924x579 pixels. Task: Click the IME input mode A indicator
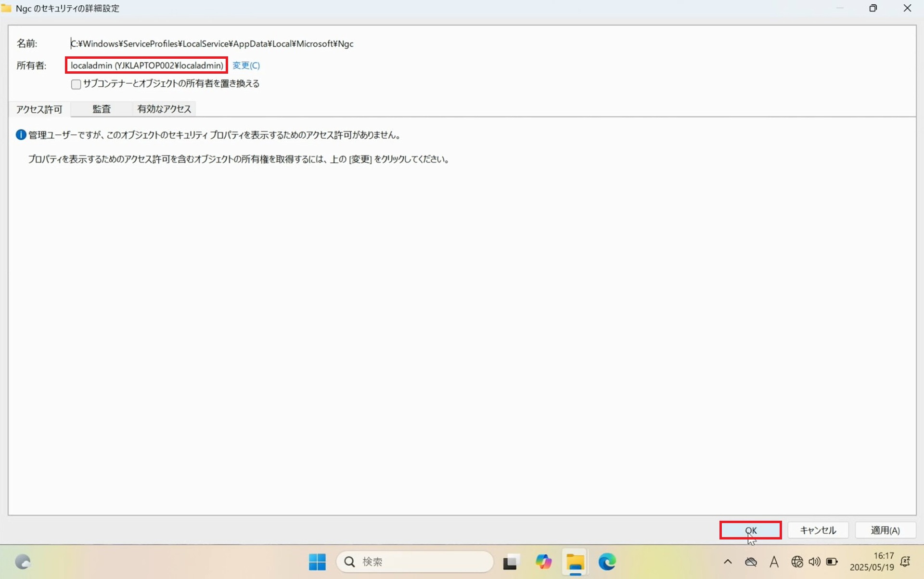click(x=774, y=562)
